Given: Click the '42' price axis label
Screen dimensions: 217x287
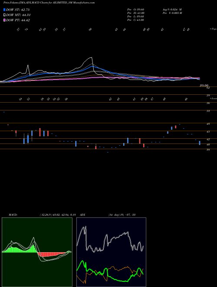Looking at the screenshot, I should (208, 139).
